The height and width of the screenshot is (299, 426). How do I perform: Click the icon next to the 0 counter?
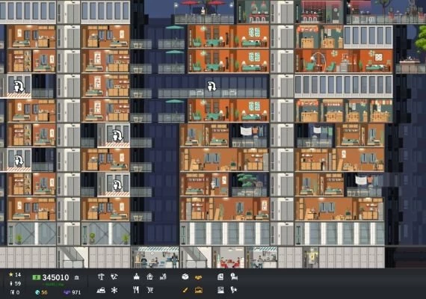pos(12,292)
